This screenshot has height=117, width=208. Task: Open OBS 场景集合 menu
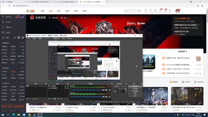[56, 38]
